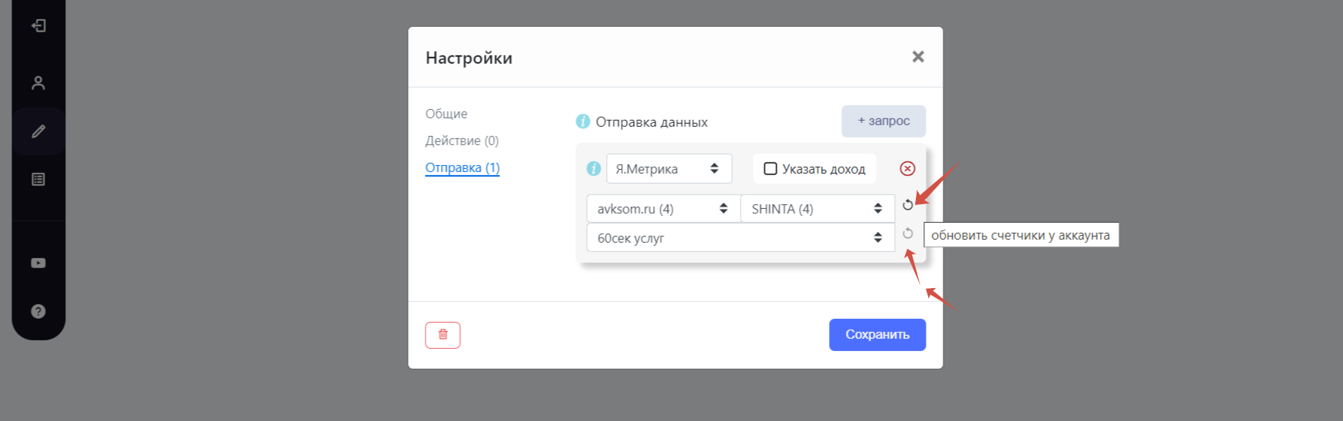Switch to the Общие tab
This screenshot has height=421, width=1343.
[446, 114]
